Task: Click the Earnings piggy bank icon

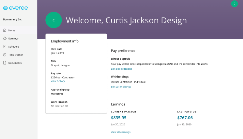Action: pos(5,38)
